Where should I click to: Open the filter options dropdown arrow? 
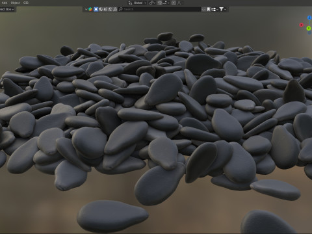click(226, 9)
